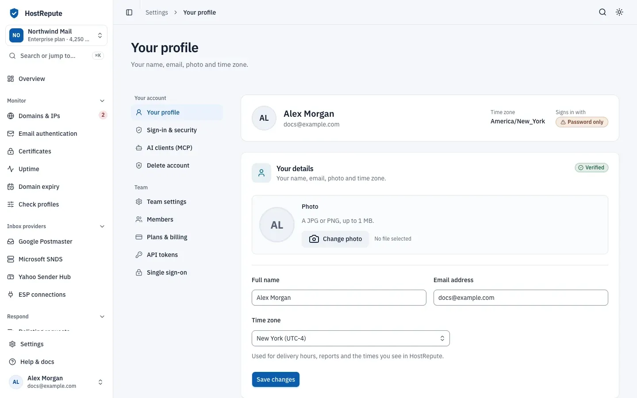
Task: Open Sign-in & security settings
Action: (177, 130)
